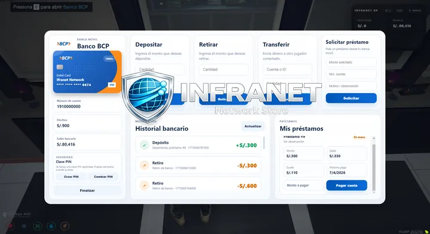This screenshot has width=430, height=234.
Task: Click the Saldo bancario S/.80,416 value
Action: click(66, 144)
